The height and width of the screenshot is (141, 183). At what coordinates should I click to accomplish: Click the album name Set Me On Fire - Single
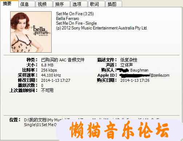(x=76, y=23)
